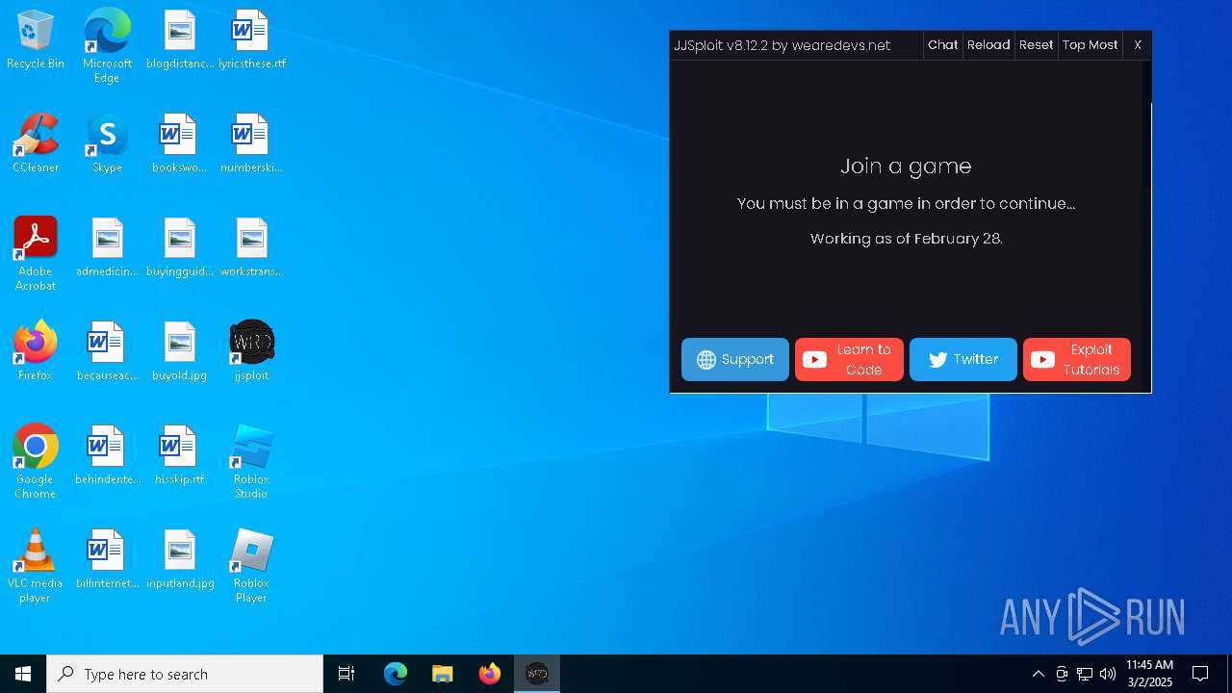The height and width of the screenshot is (693, 1232).
Task: Open the Windows Start menu
Action: (x=23, y=674)
